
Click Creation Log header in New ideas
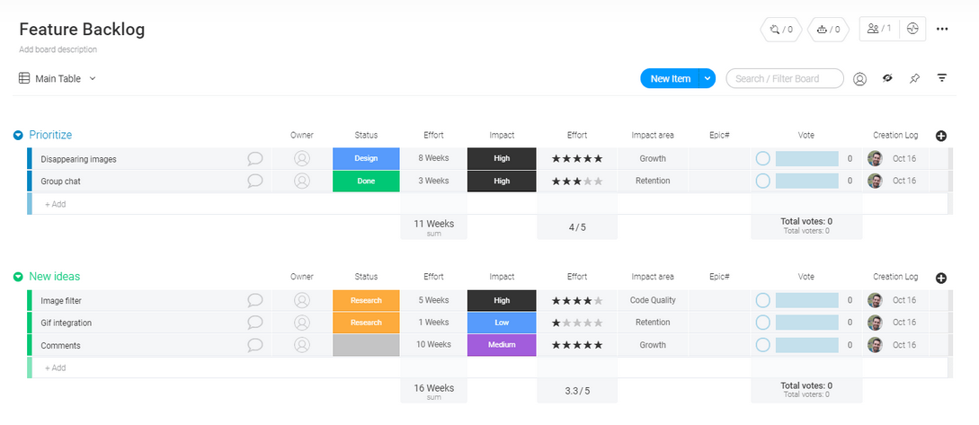[x=895, y=277]
